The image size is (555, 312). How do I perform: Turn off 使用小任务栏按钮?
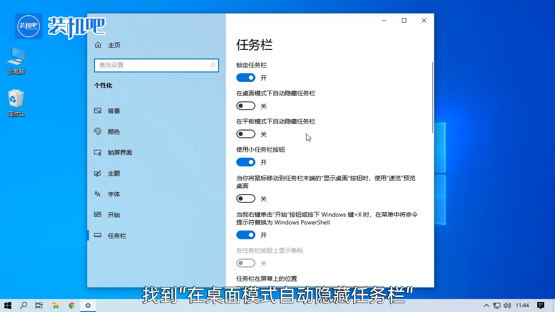point(246,162)
